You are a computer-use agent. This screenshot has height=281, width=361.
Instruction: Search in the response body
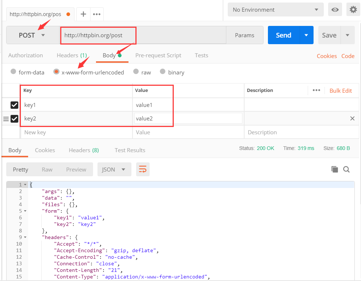346,169
